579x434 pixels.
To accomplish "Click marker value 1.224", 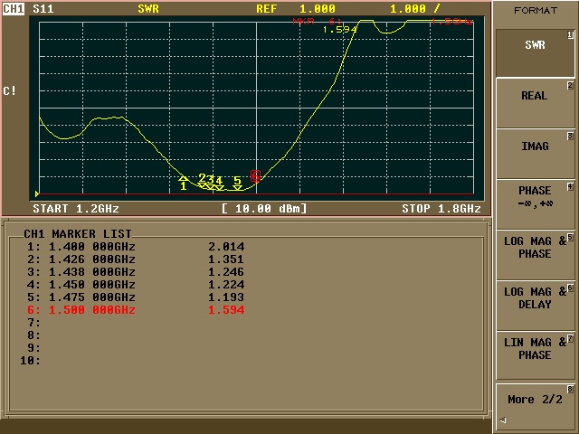I will pyautogui.click(x=226, y=285).
